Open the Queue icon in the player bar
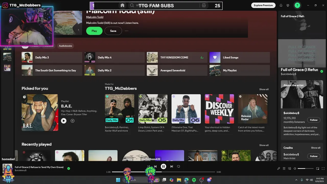This screenshot has height=184, width=327. pyautogui.click(x=284, y=168)
